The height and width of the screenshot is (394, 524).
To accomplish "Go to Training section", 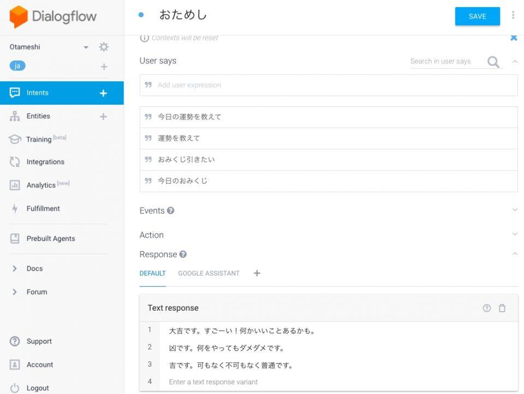I will click(x=39, y=139).
